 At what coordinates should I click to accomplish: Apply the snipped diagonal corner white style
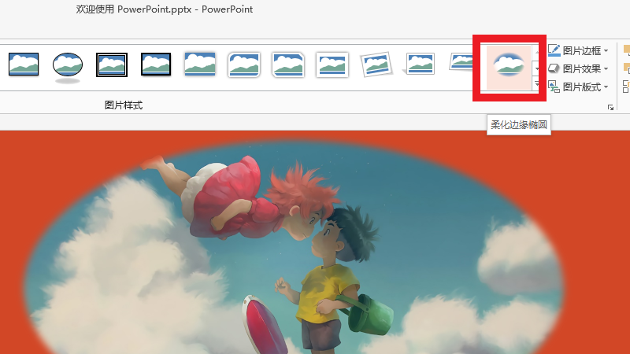288,65
